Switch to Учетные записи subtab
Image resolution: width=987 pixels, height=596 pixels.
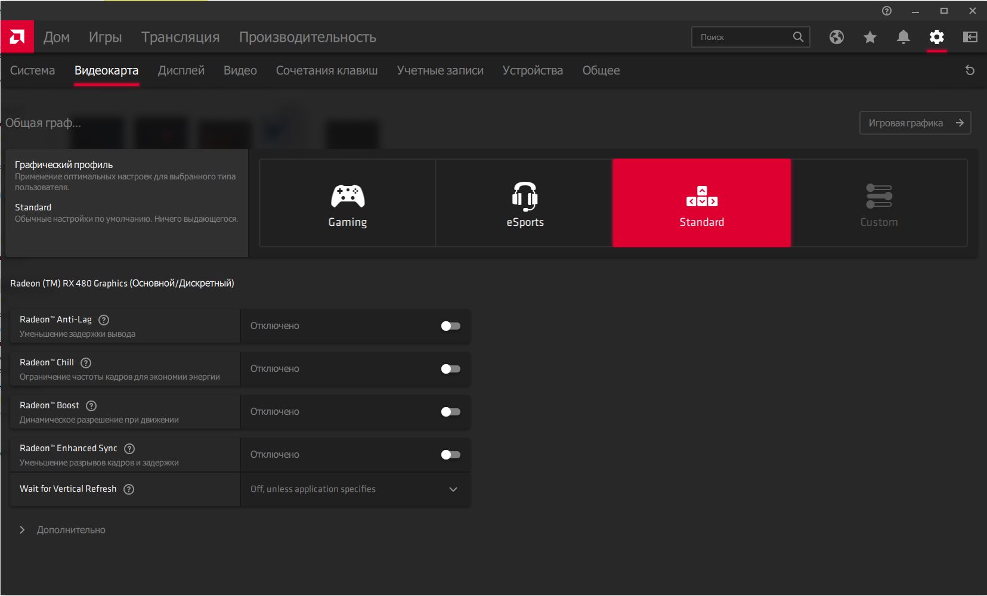tap(440, 70)
